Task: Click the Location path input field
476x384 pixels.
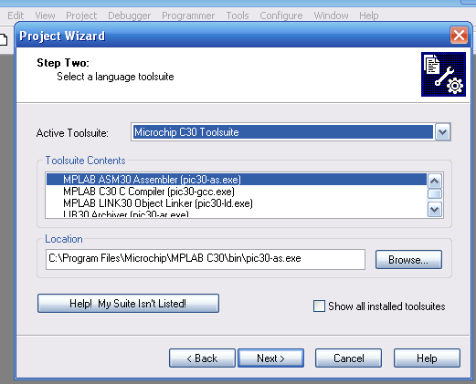Action: coord(206,259)
